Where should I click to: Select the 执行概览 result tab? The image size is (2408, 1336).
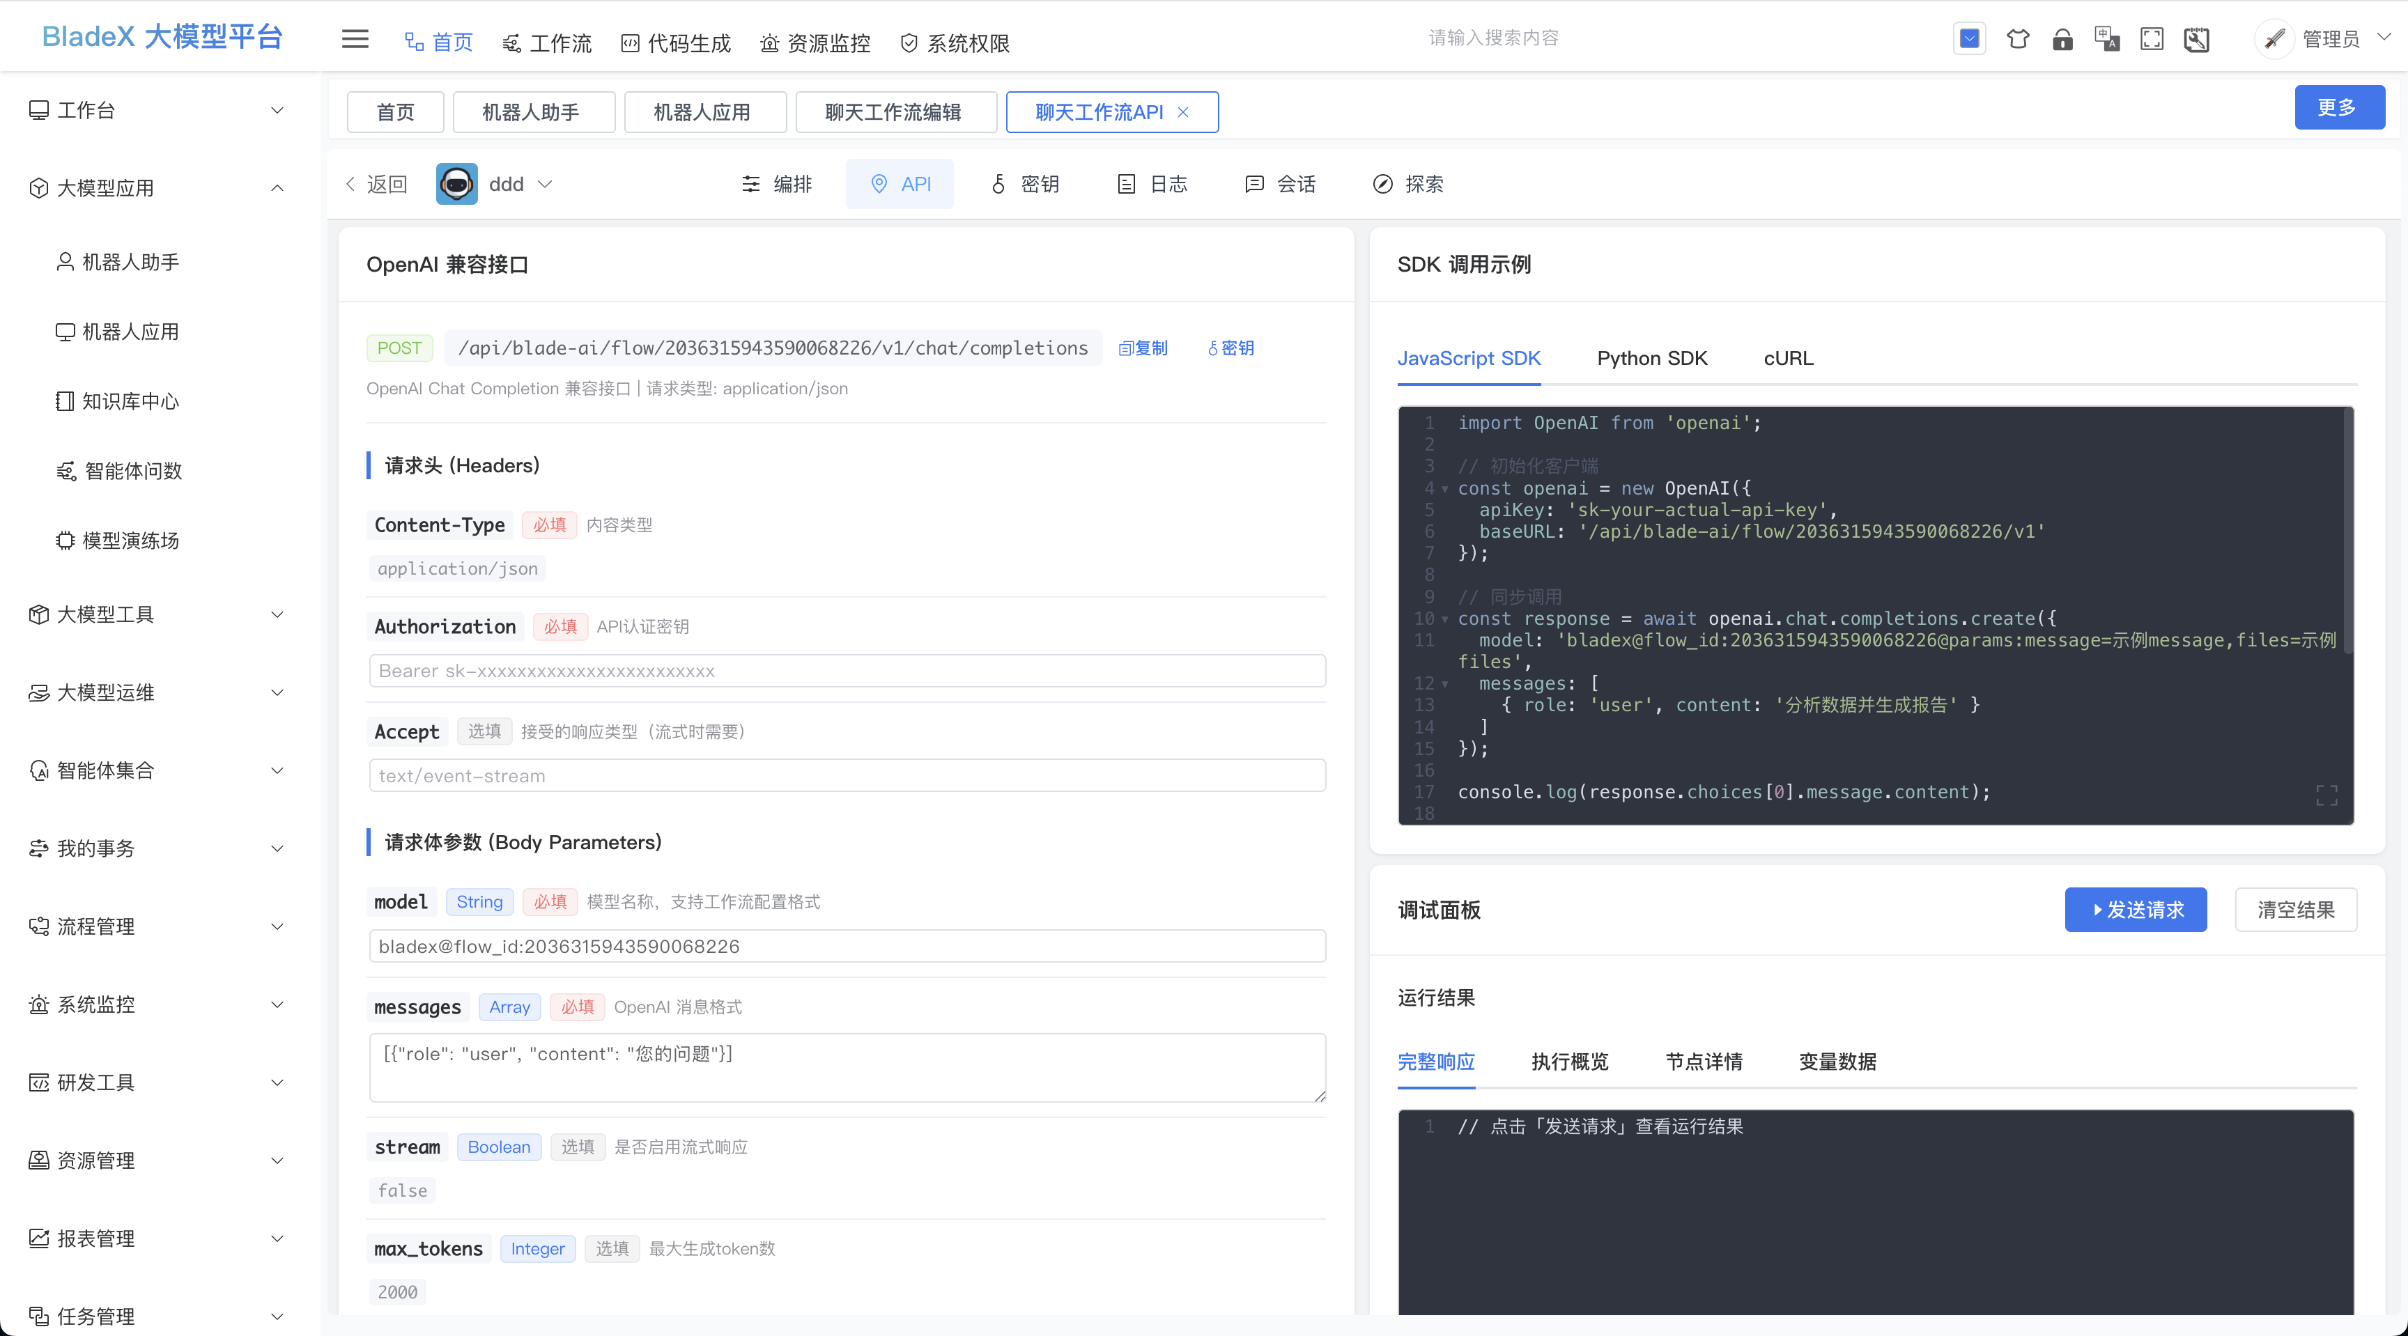(x=1570, y=1062)
